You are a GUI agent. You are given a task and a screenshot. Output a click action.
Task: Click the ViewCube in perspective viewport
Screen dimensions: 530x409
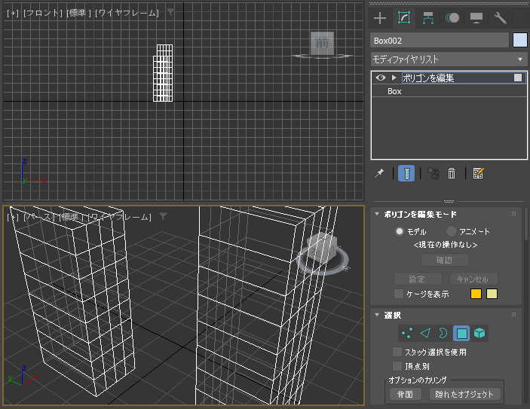[x=322, y=249]
